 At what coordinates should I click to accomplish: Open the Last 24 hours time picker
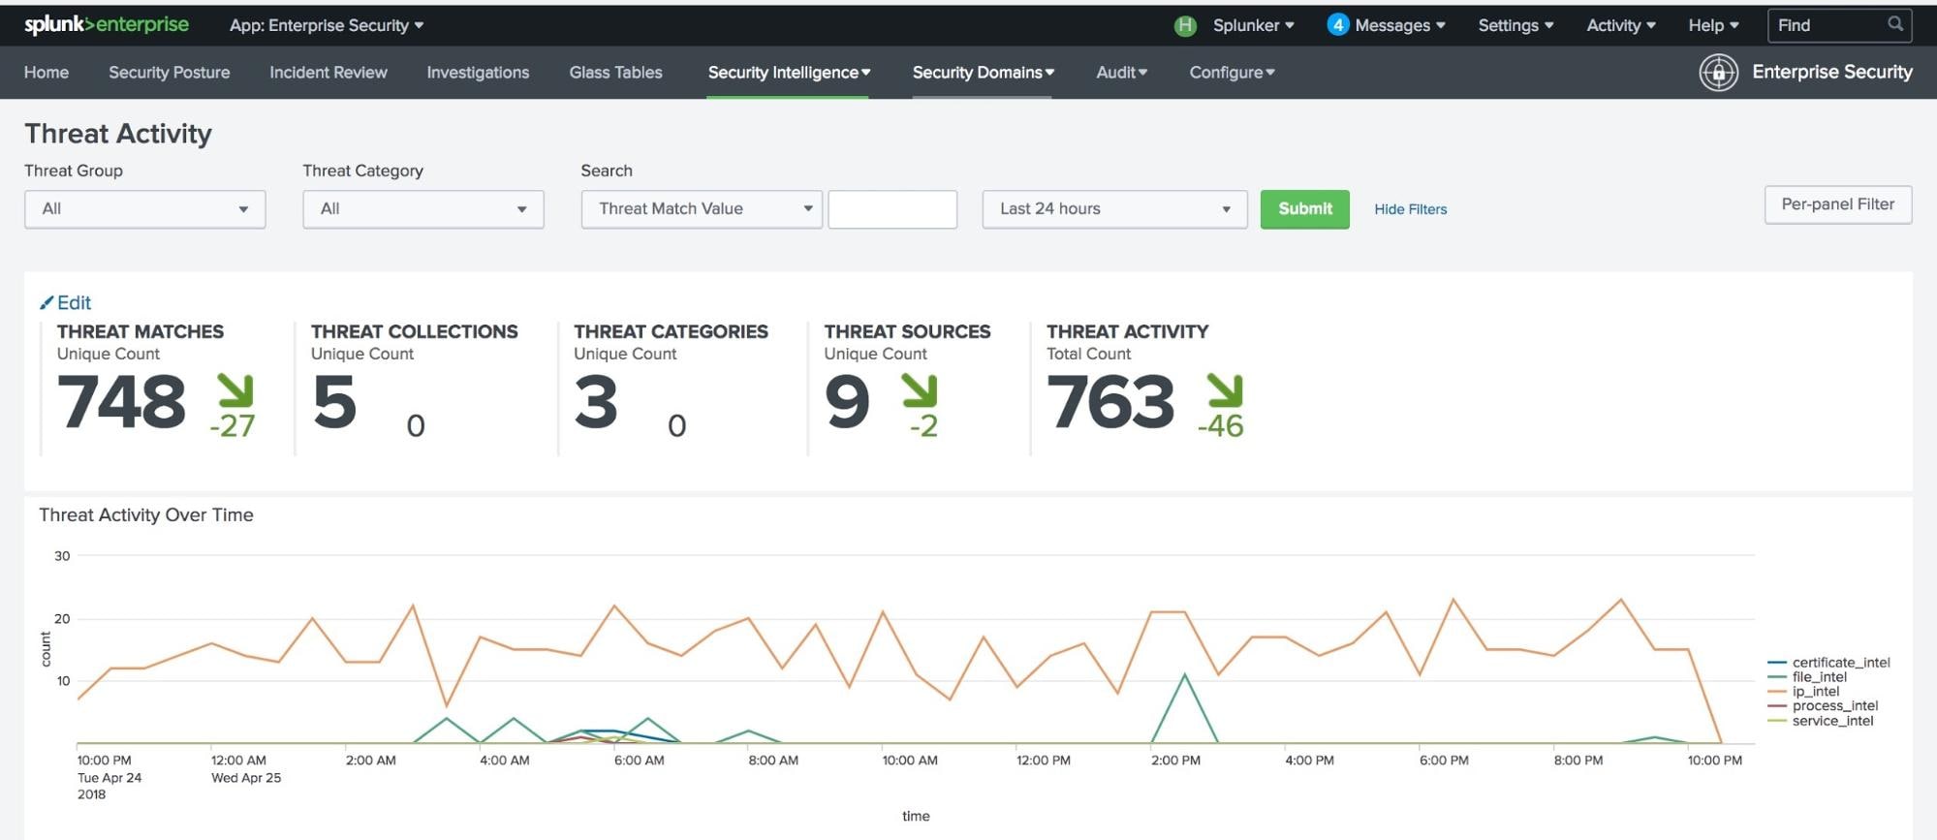(x=1114, y=209)
